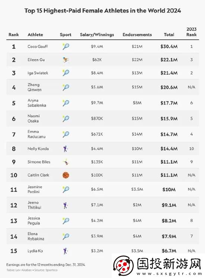Click the tennis icon beside Jessica Pegula
Viewport: 205px width, 278px height.
click(x=66, y=221)
